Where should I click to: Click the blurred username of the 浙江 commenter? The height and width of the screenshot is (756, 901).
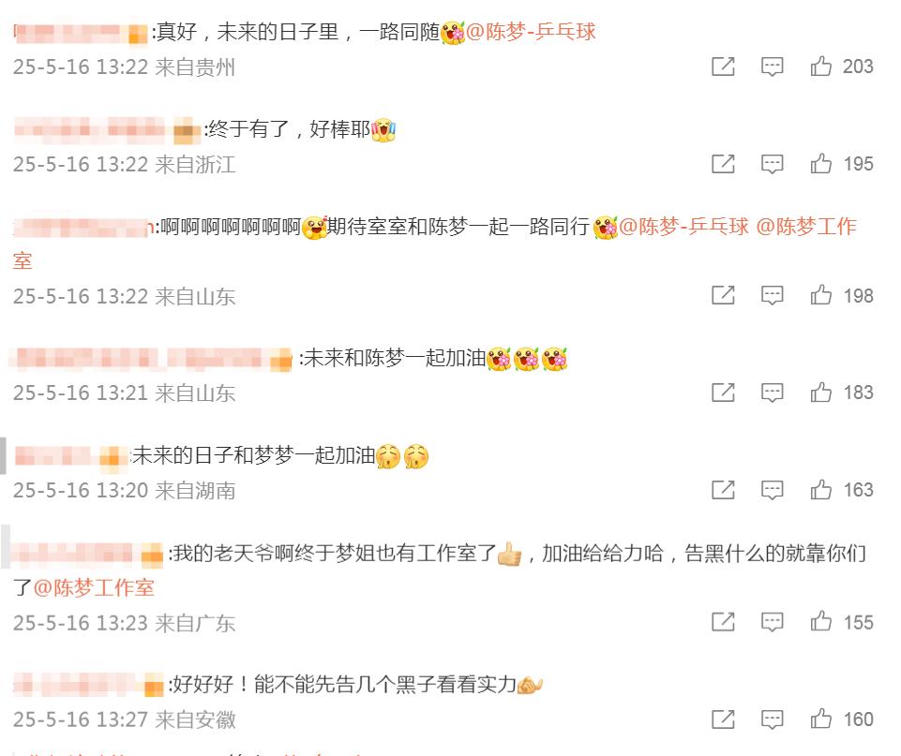click(106, 129)
